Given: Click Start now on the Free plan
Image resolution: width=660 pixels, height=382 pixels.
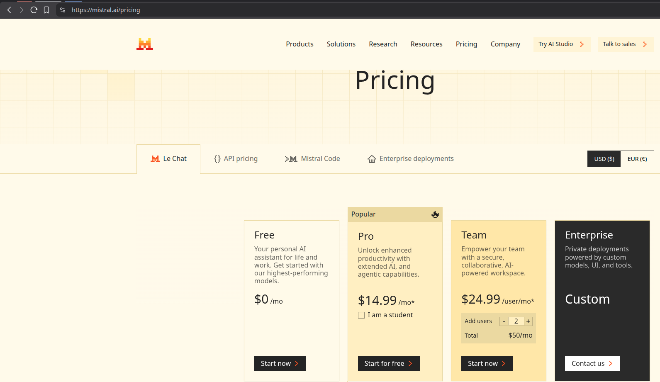Looking at the screenshot, I should tap(280, 363).
